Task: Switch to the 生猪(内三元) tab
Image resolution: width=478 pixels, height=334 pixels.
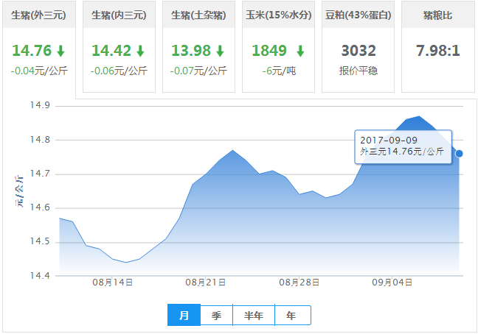Action: pos(119,15)
